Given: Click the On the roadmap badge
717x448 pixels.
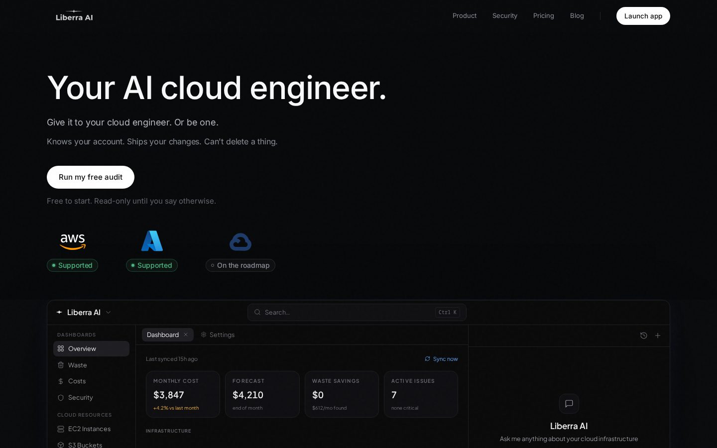Looking at the screenshot, I should [240, 265].
